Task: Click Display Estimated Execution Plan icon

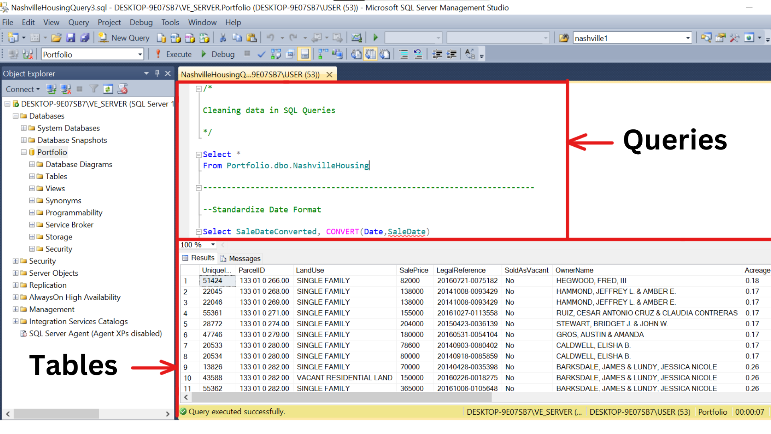Action: click(276, 54)
